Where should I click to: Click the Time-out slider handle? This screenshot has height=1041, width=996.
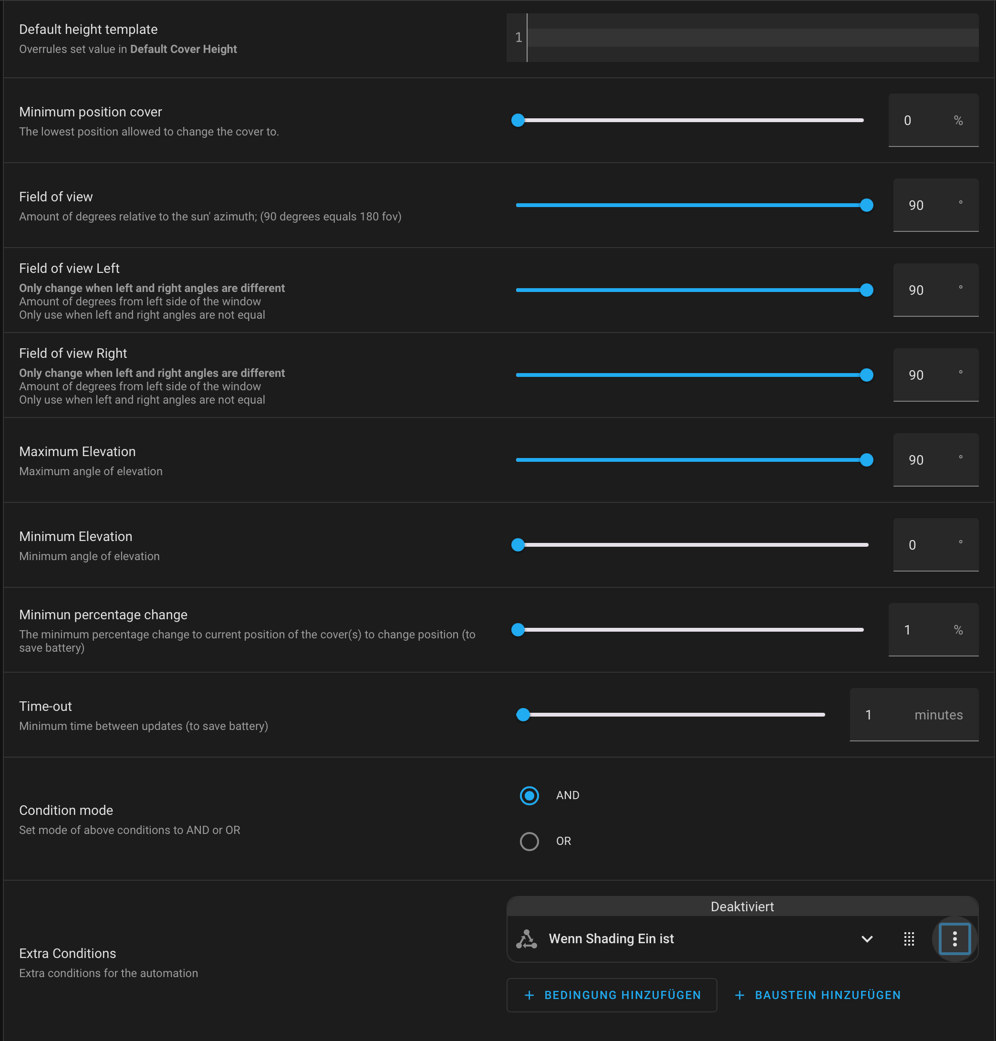pos(523,715)
